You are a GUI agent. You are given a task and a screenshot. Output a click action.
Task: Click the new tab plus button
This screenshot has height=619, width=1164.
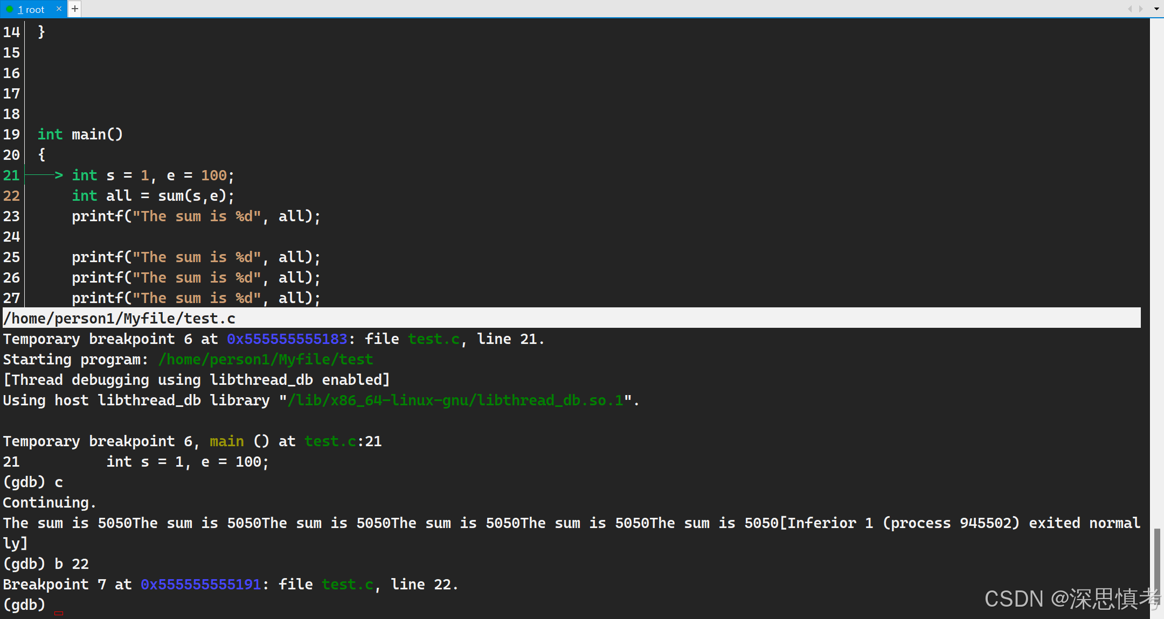tap(75, 9)
